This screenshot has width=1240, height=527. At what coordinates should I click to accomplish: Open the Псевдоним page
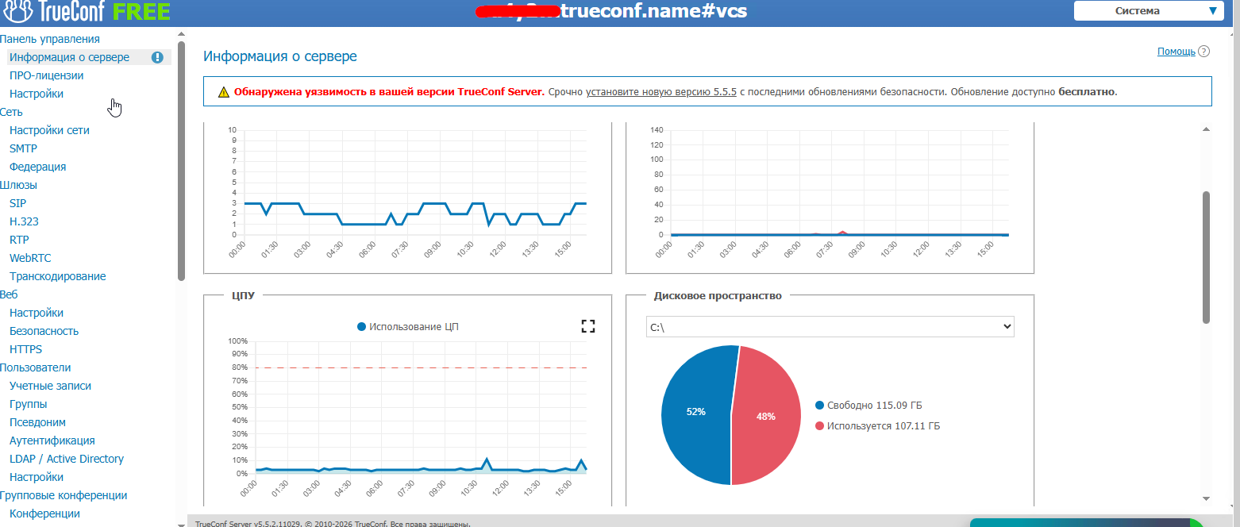tap(37, 422)
